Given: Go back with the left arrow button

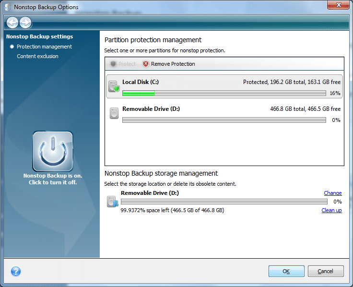Looking at the screenshot, I should [12, 23].
